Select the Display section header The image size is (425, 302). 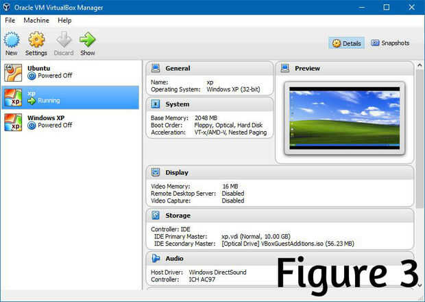point(280,172)
